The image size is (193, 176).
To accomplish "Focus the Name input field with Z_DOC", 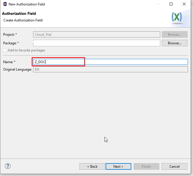I will click(110, 62).
